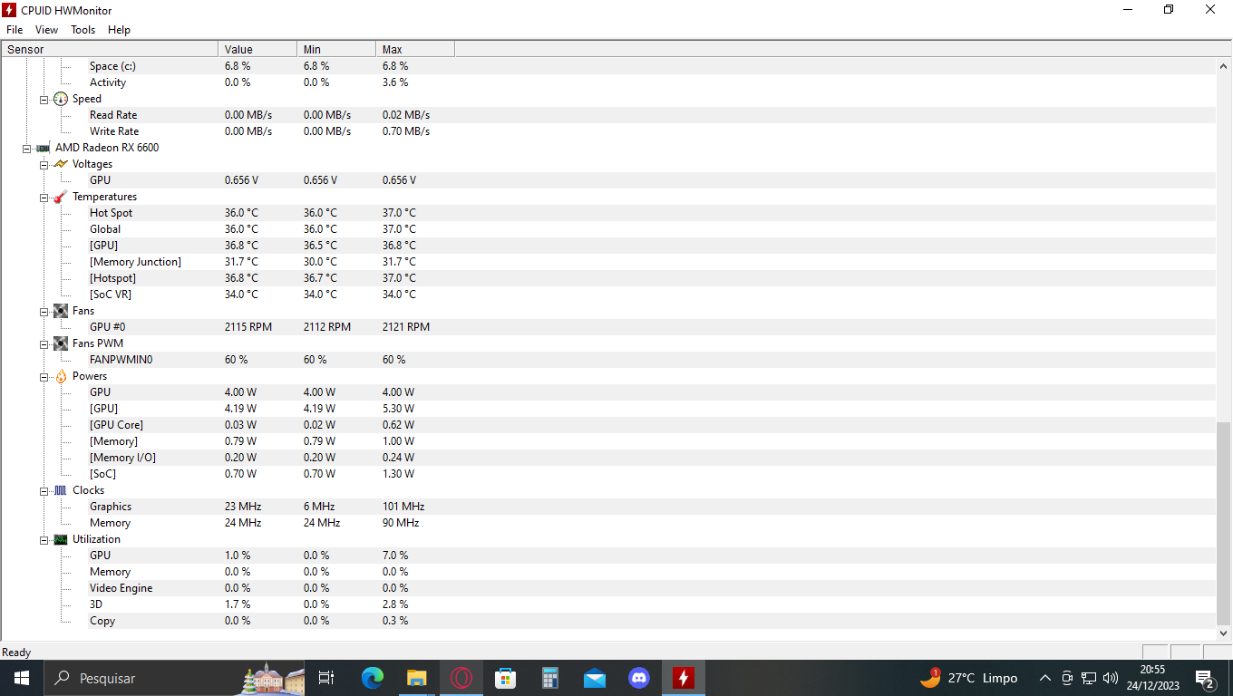
Task: Collapse the Utilization group
Action: pyautogui.click(x=44, y=539)
